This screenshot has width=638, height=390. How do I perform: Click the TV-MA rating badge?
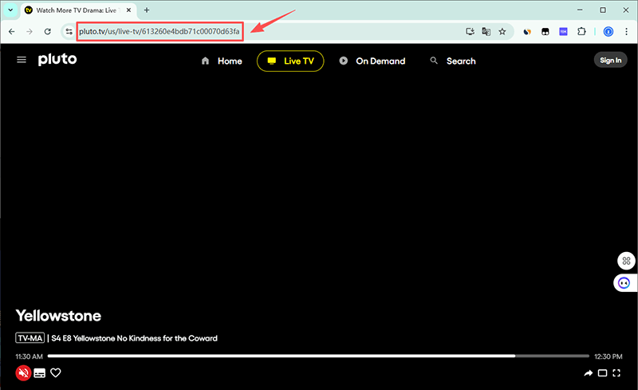(x=30, y=338)
